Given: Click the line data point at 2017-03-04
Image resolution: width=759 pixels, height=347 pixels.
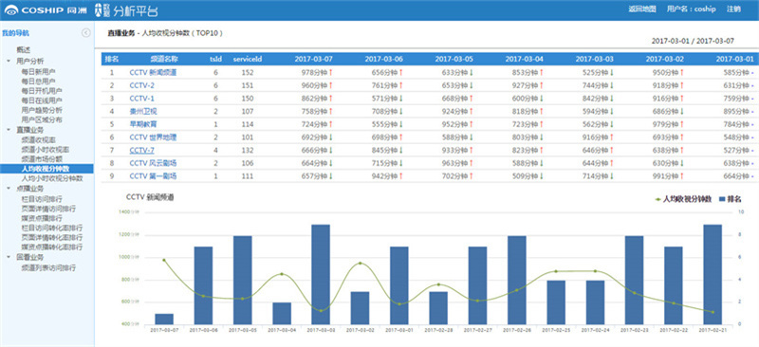Looking at the screenshot, I should [x=282, y=274].
